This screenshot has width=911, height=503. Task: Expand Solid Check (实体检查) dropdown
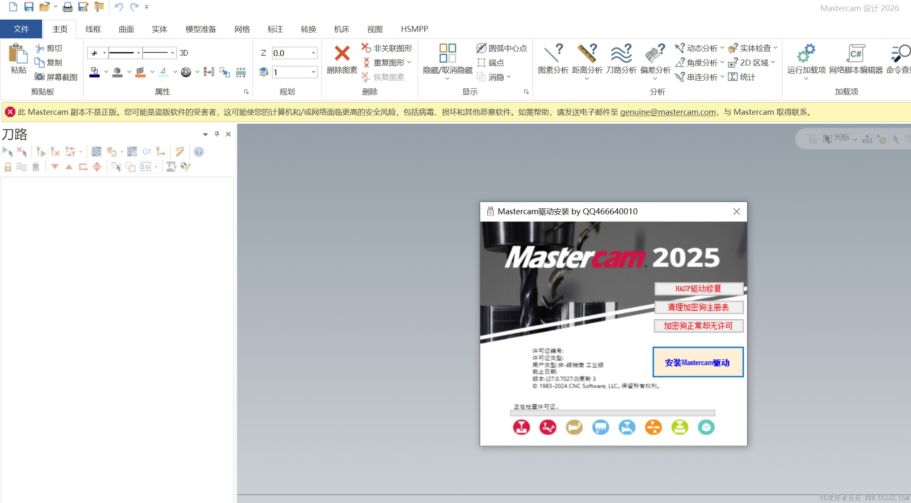[775, 48]
